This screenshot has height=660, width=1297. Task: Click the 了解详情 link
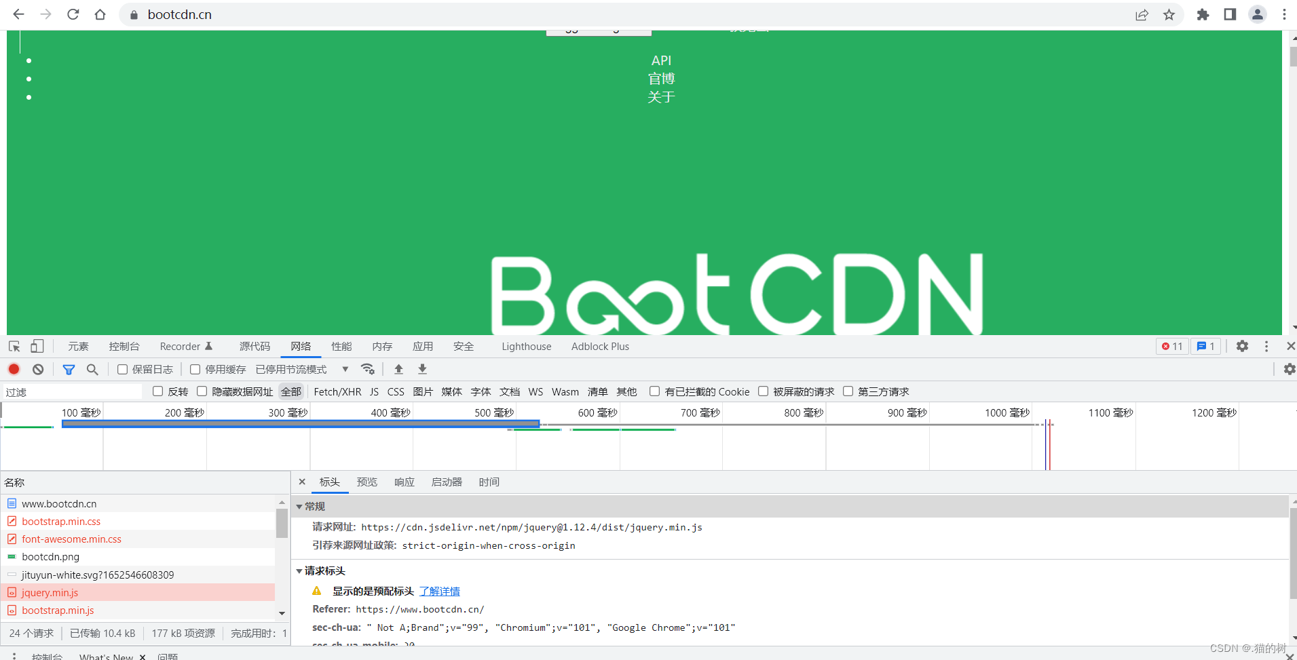pos(439,591)
